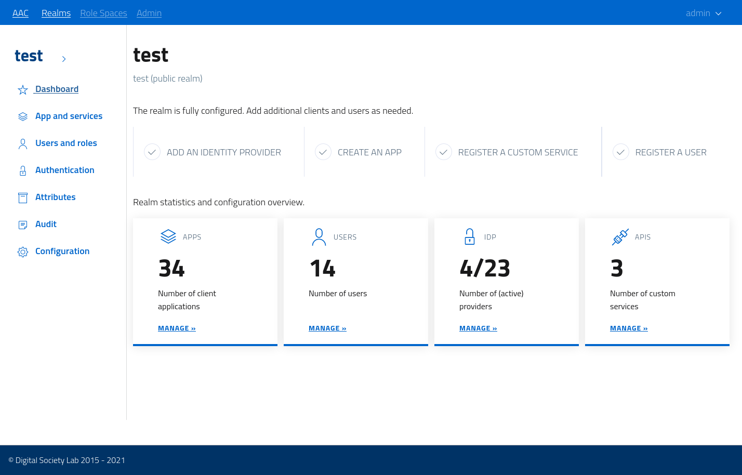Click the Audit note icon

23,225
